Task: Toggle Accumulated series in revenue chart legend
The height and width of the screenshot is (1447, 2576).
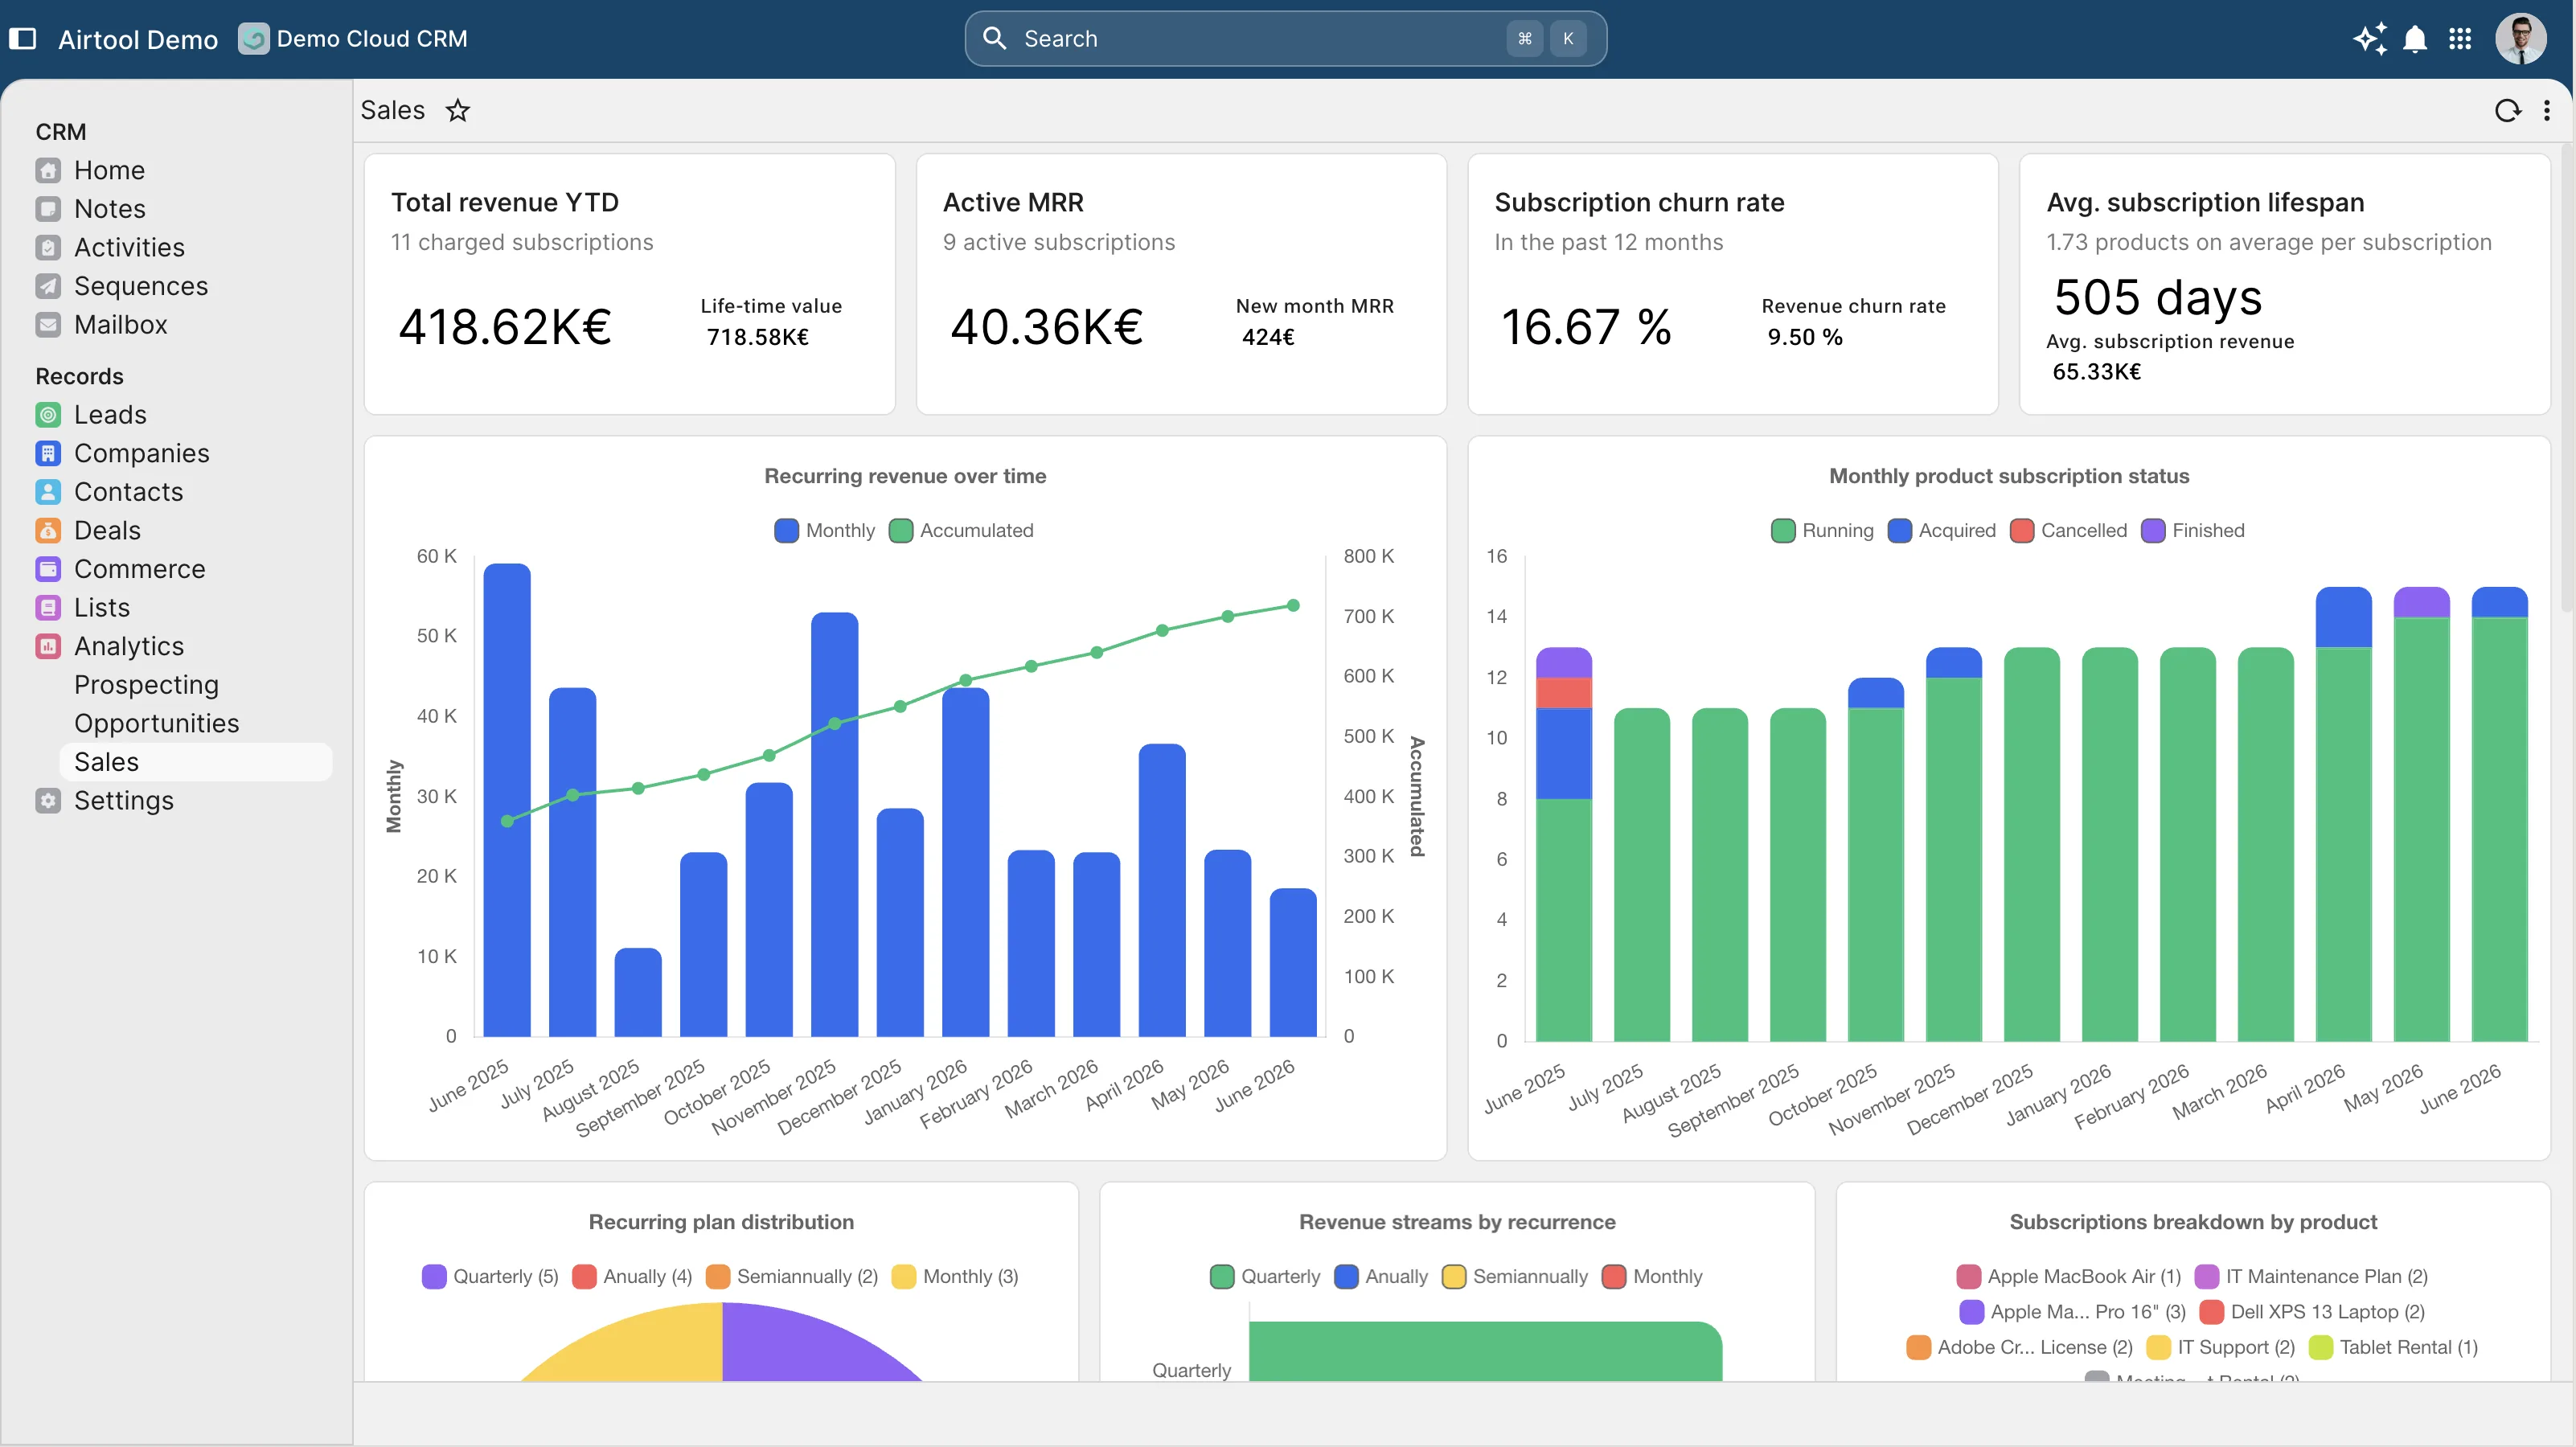Action: pyautogui.click(x=961, y=531)
